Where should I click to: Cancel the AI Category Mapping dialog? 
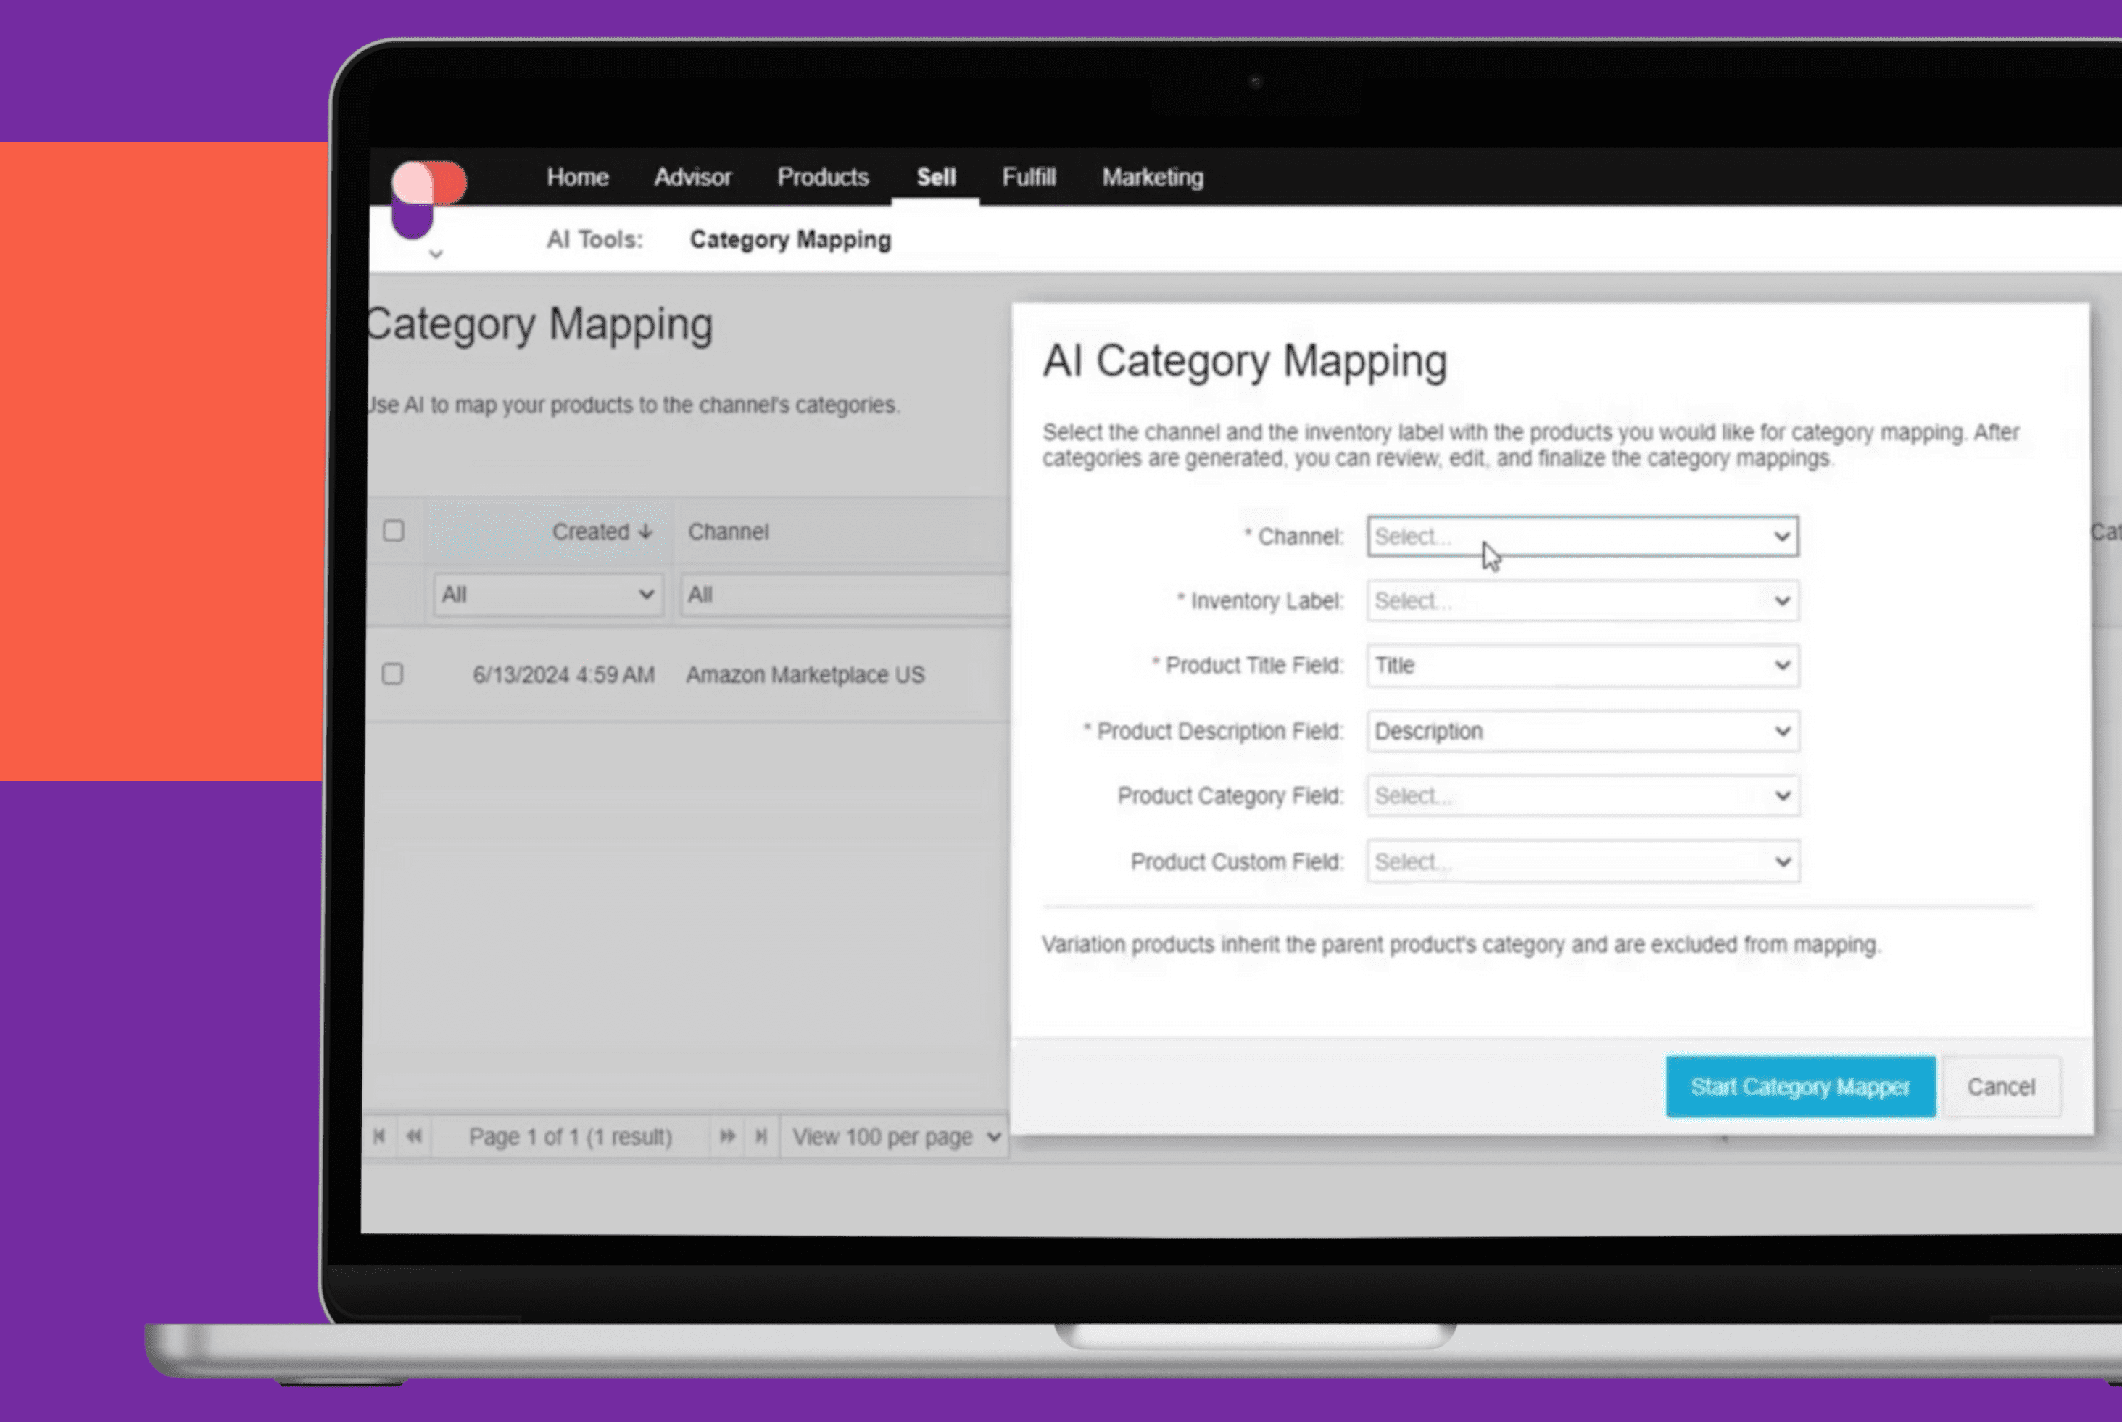pos(2000,1086)
